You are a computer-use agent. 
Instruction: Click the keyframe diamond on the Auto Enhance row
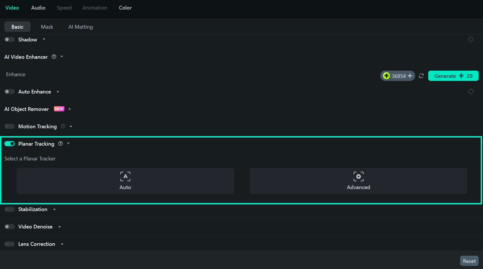471,92
